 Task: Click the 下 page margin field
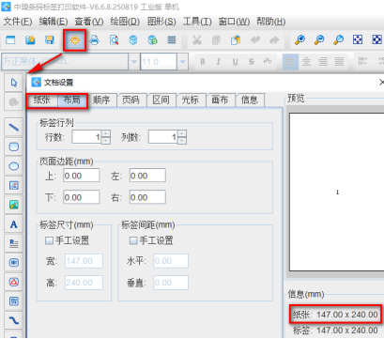82,197
